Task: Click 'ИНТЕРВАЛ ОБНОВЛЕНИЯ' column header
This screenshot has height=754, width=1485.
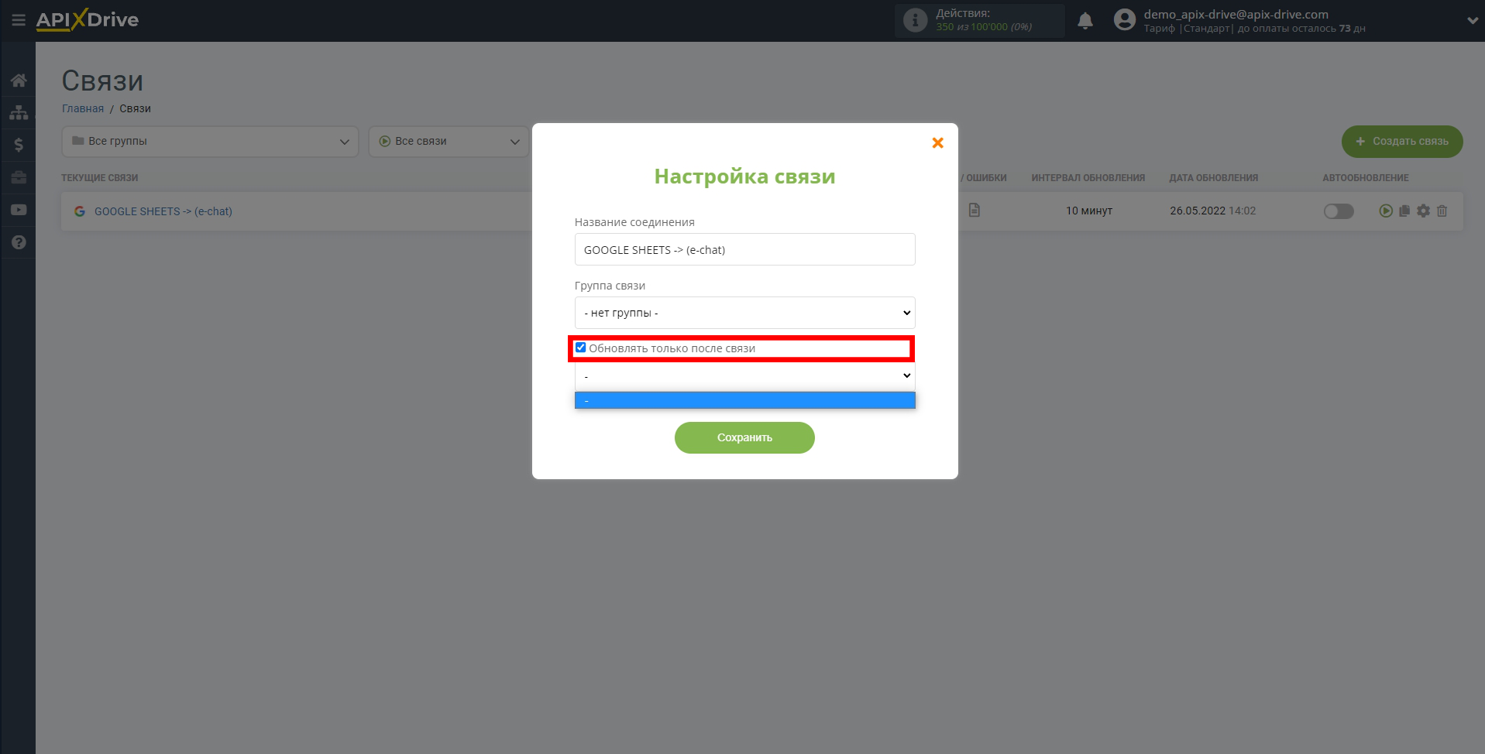Action: point(1088,178)
